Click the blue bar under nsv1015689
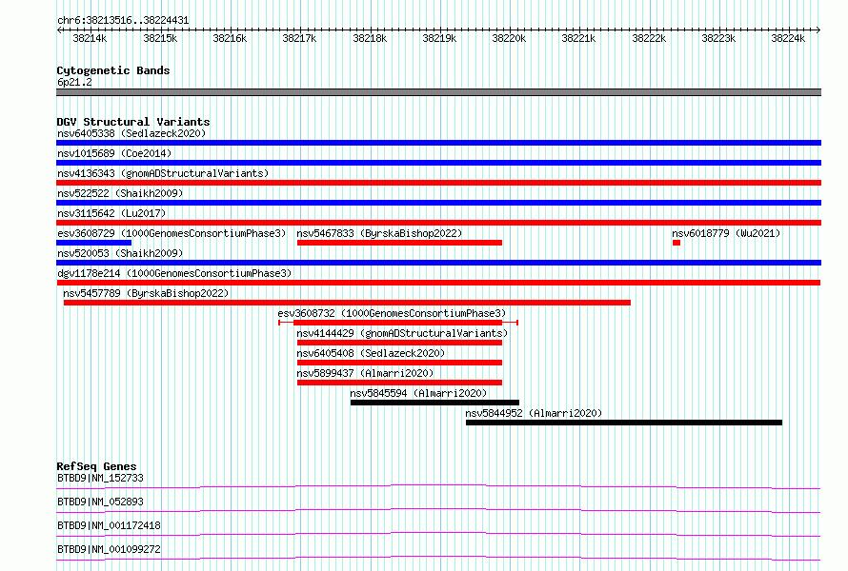Image resolution: width=848 pixels, height=571 pixels. pos(438,163)
